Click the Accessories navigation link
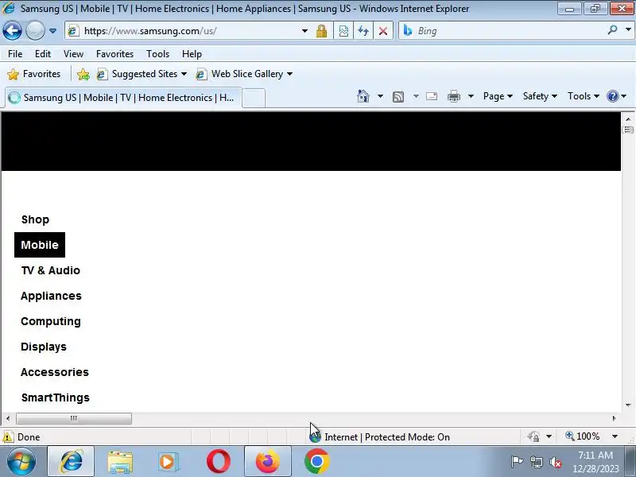 click(55, 372)
